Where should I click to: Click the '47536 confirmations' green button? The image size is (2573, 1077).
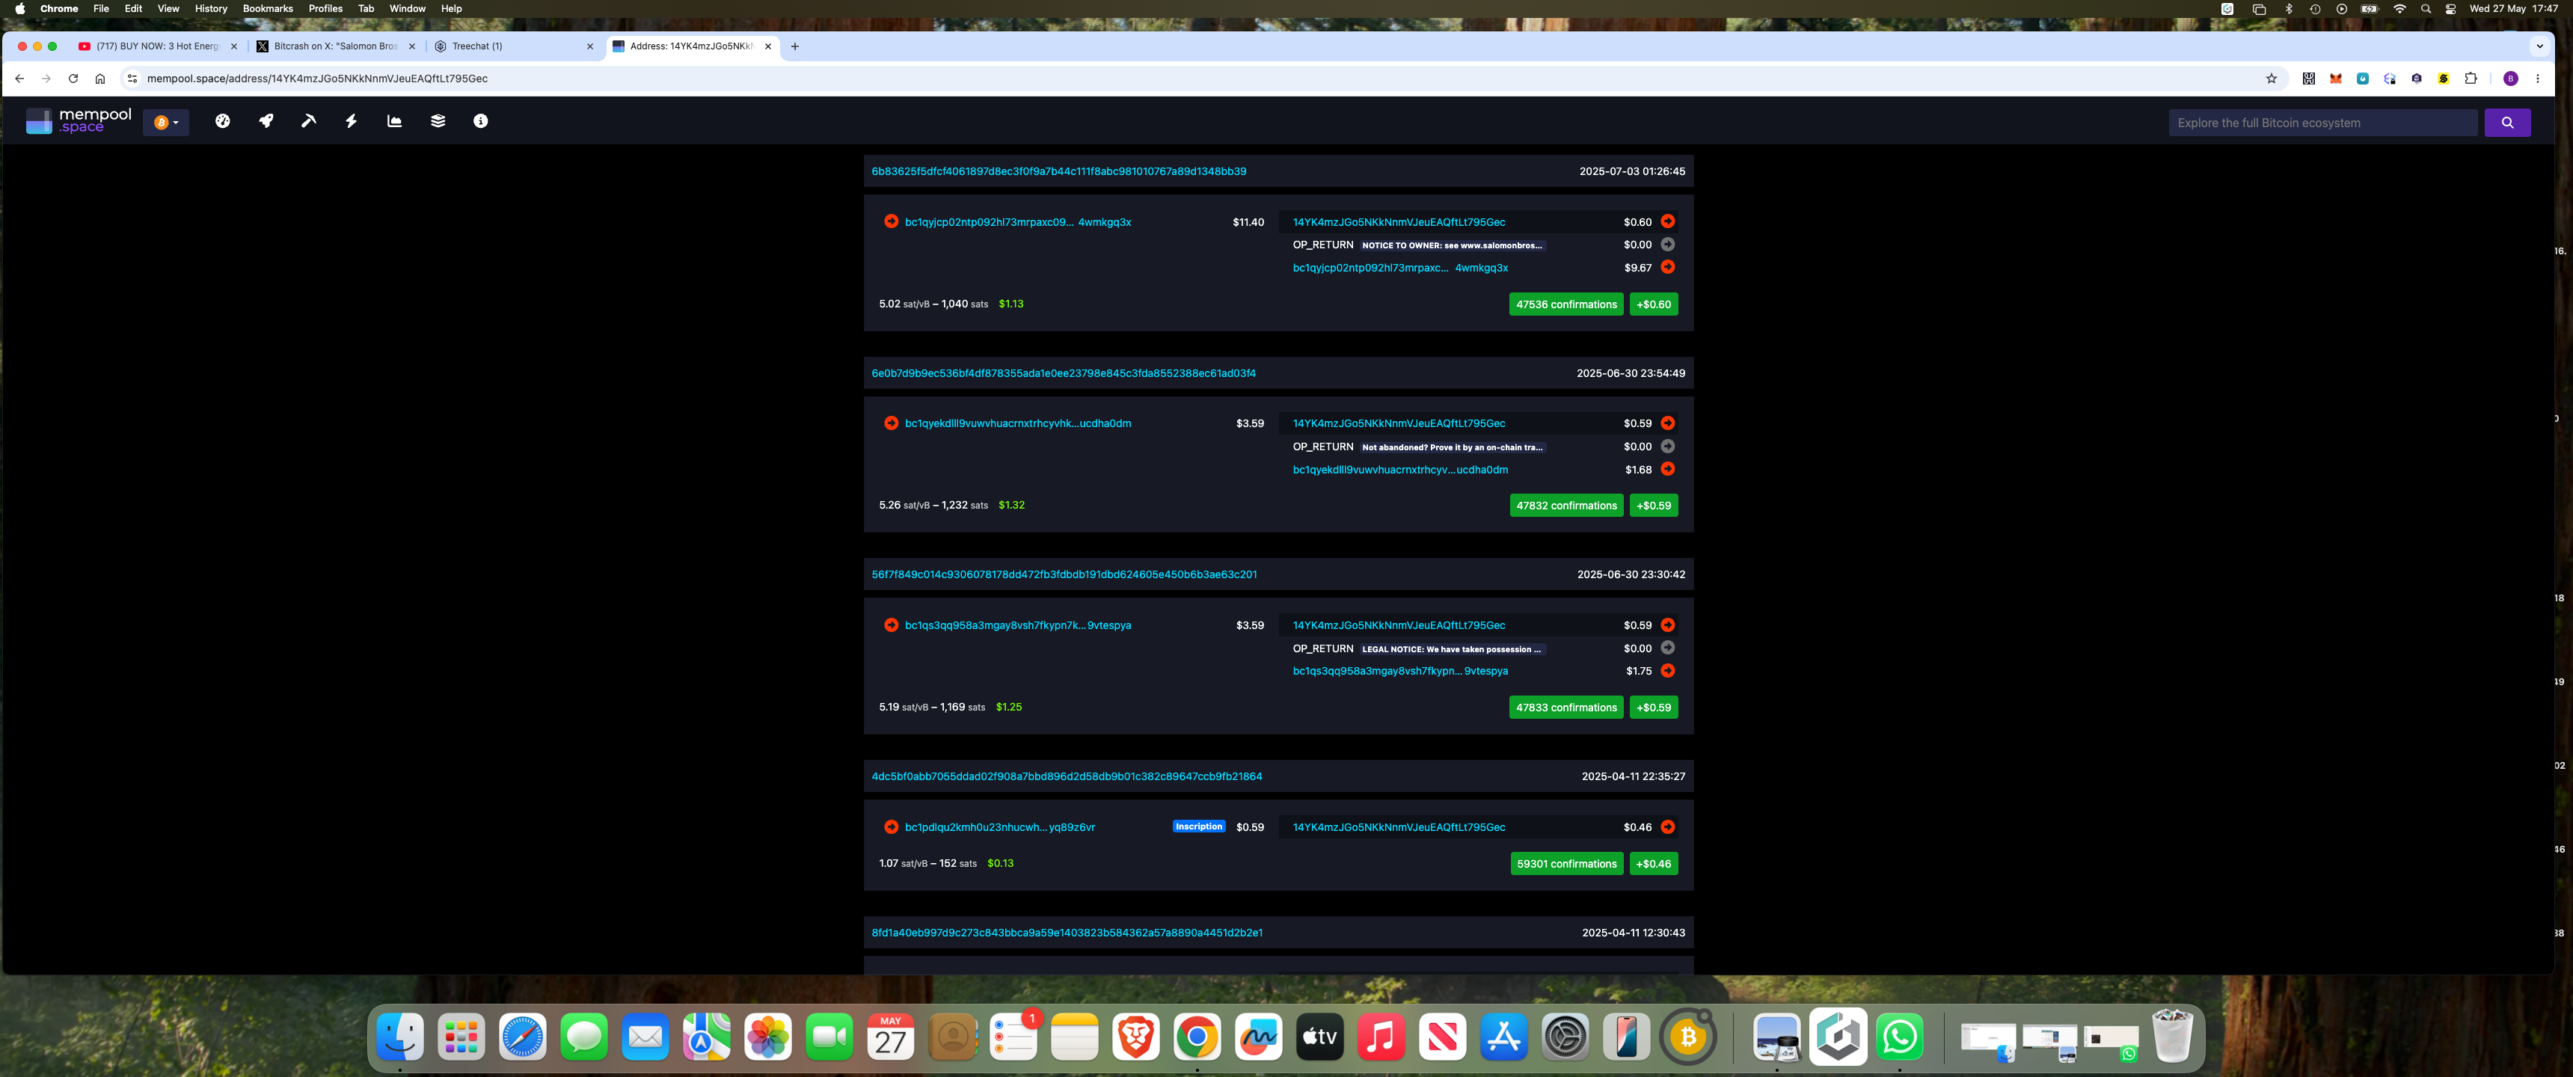click(x=1566, y=304)
